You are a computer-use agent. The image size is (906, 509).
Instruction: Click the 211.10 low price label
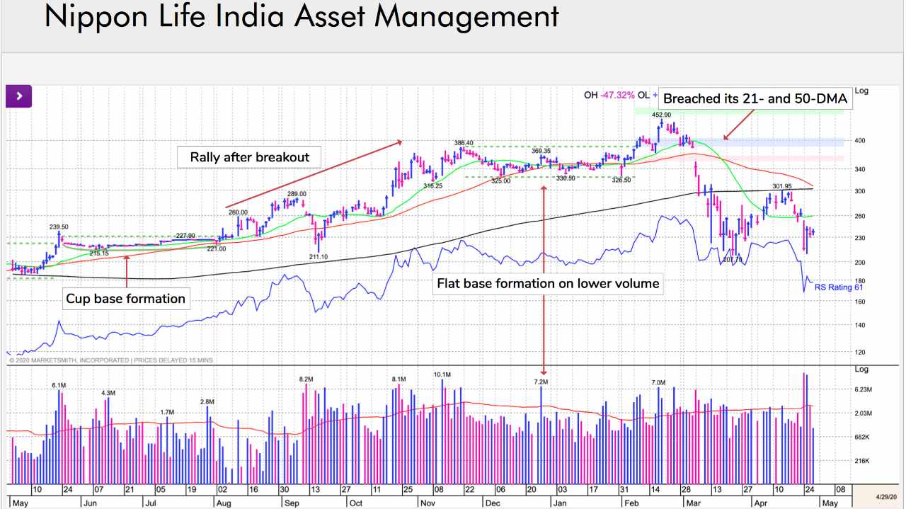point(319,256)
